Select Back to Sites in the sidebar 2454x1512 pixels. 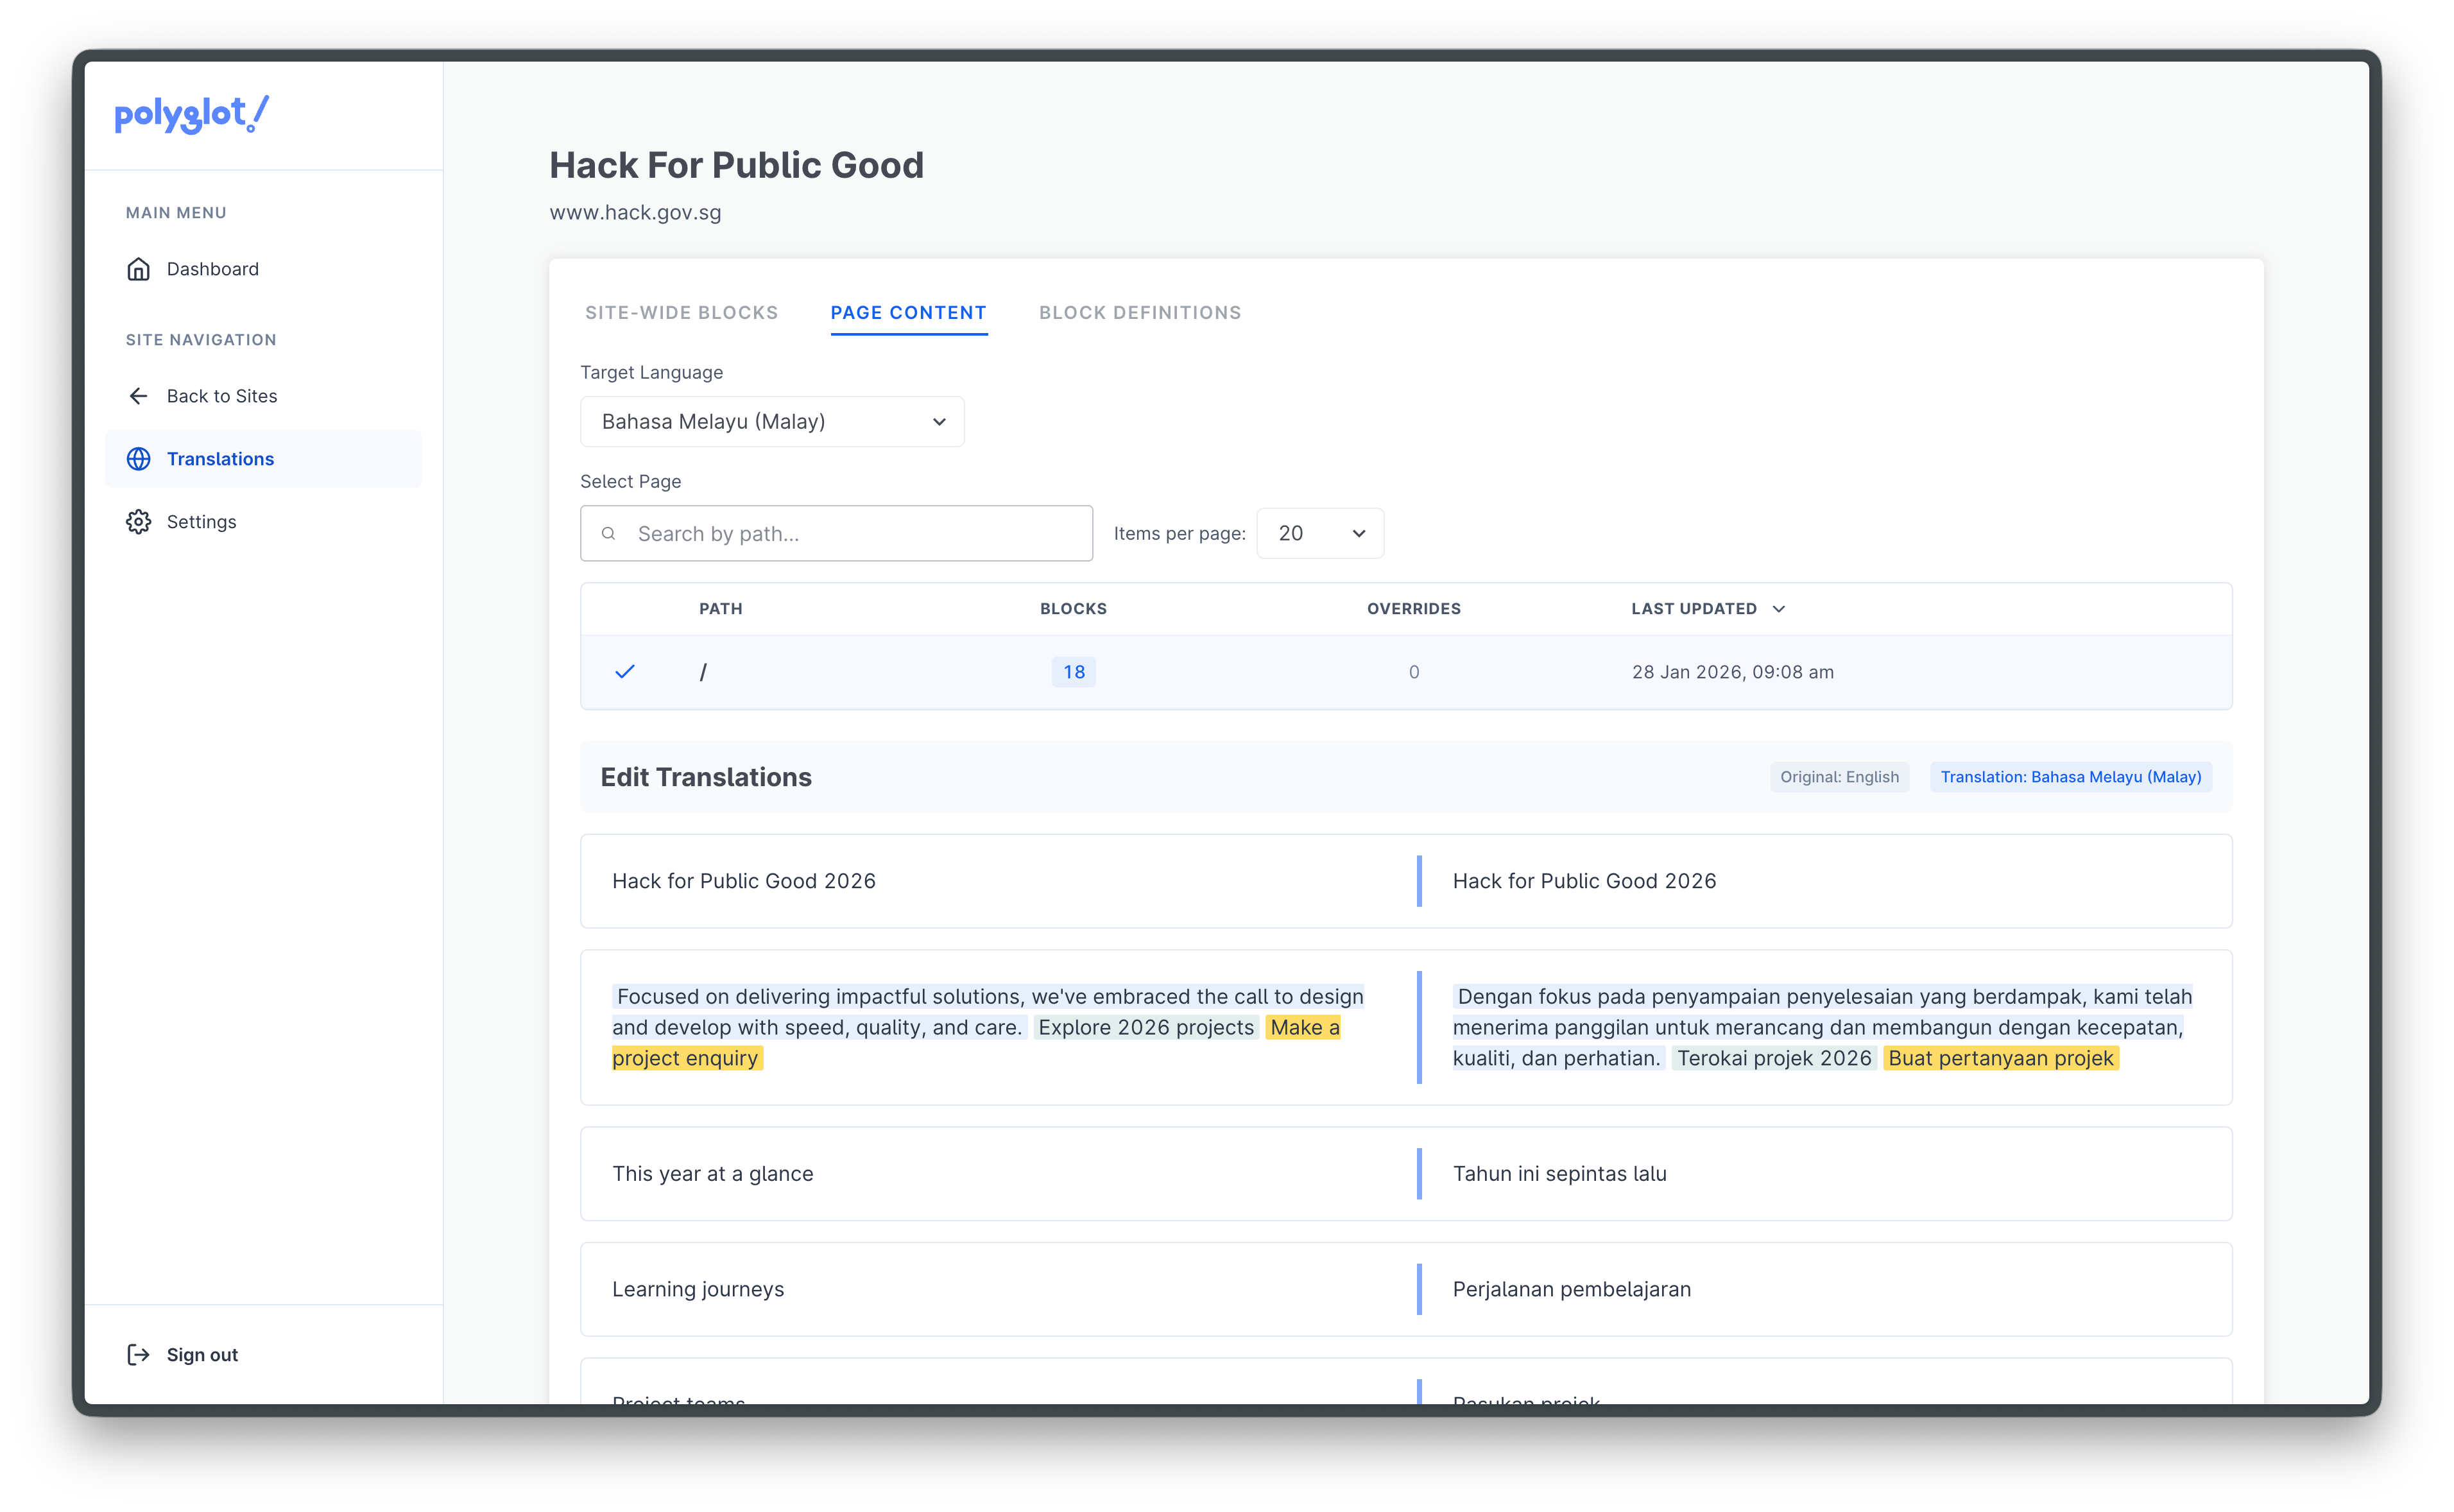(222, 395)
